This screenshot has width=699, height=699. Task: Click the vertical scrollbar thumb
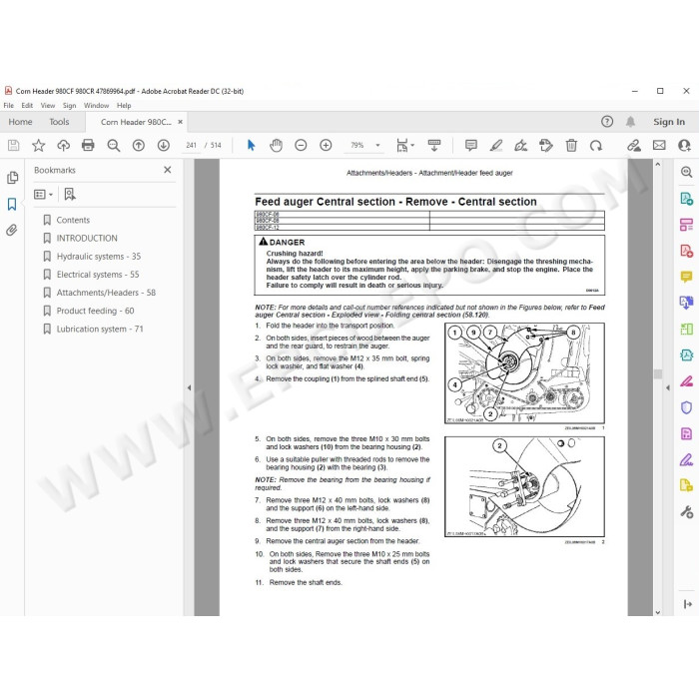pyautogui.click(x=658, y=373)
